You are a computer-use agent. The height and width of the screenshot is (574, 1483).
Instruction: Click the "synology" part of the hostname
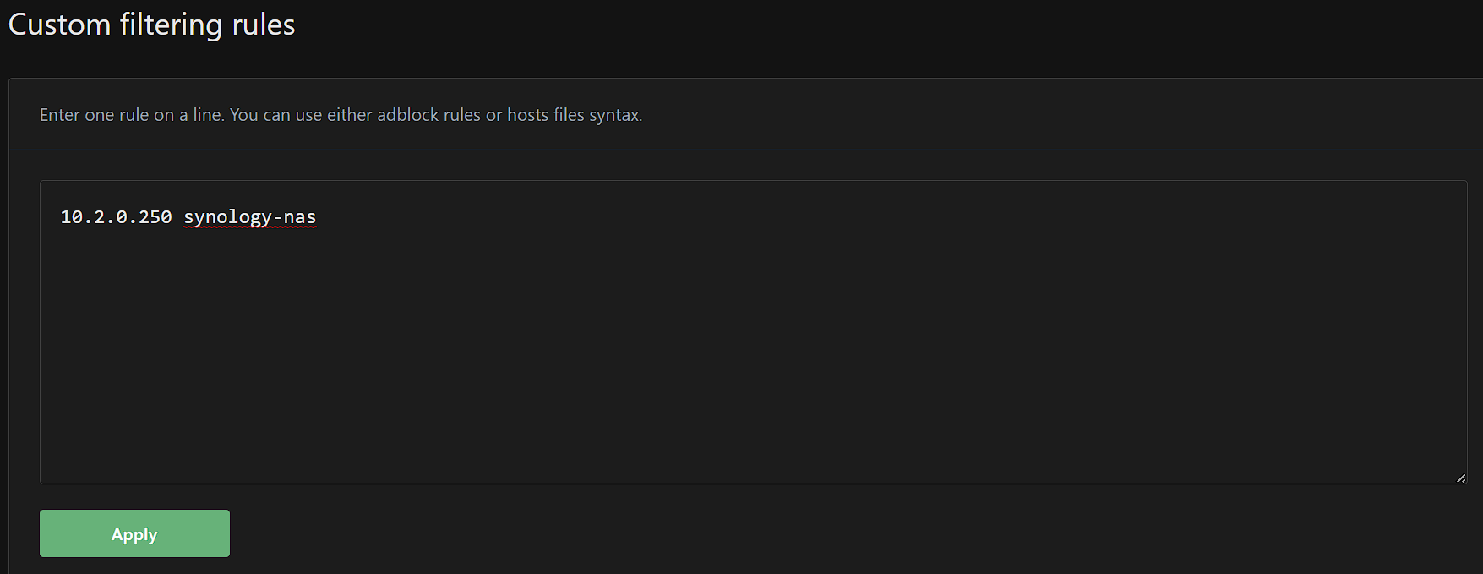click(x=227, y=217)
